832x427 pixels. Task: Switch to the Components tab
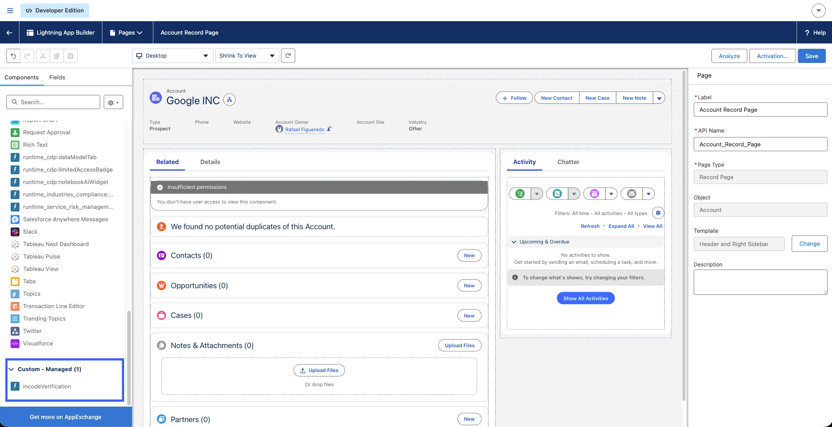tap(22, 78)
